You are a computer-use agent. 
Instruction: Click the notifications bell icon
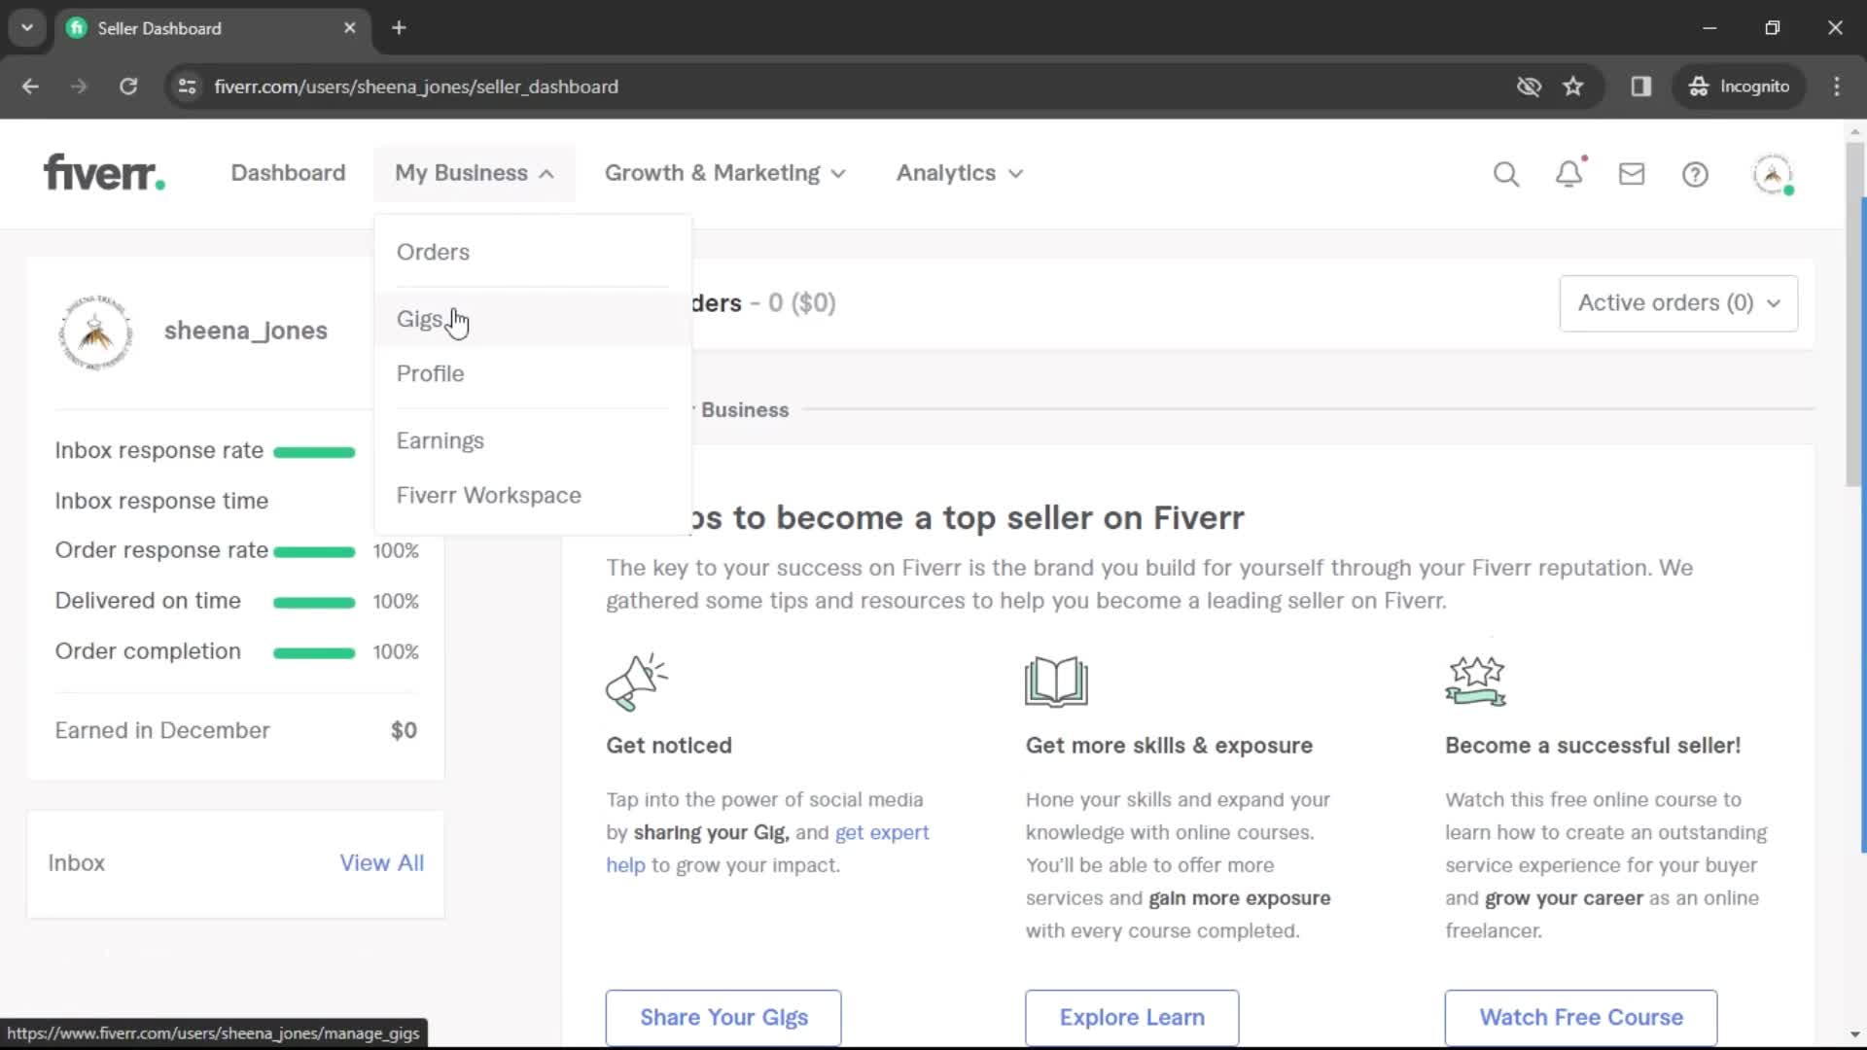coord(1569,173)
